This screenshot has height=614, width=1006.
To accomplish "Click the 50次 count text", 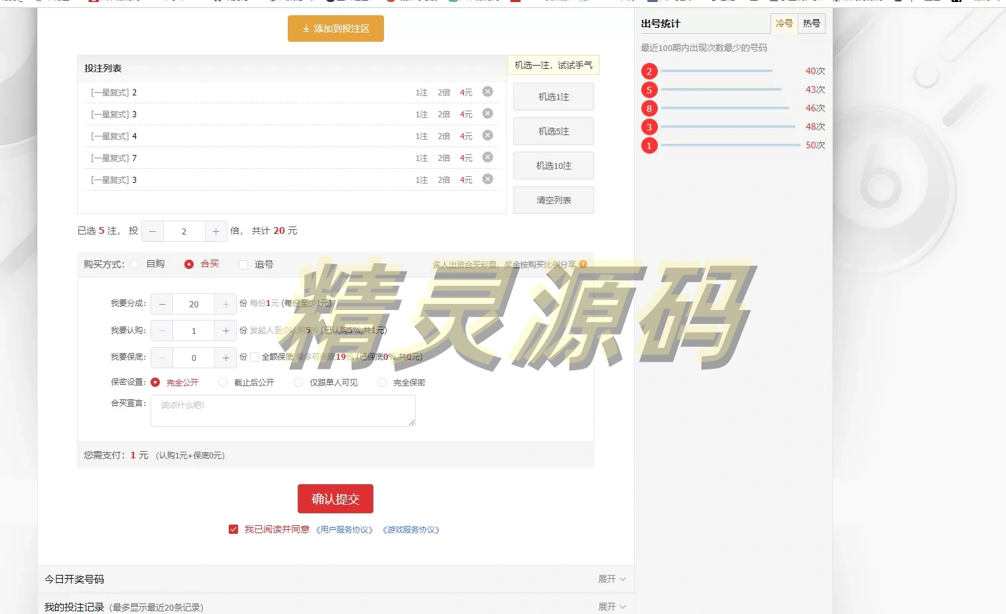I will (x=816, y=145).
